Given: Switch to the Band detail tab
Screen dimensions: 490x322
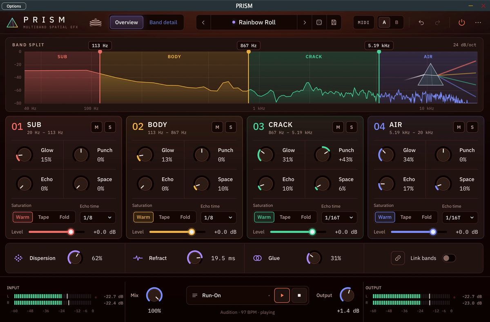Looking at the screenshot, I should pyautogui.click(x=163, y=22).
